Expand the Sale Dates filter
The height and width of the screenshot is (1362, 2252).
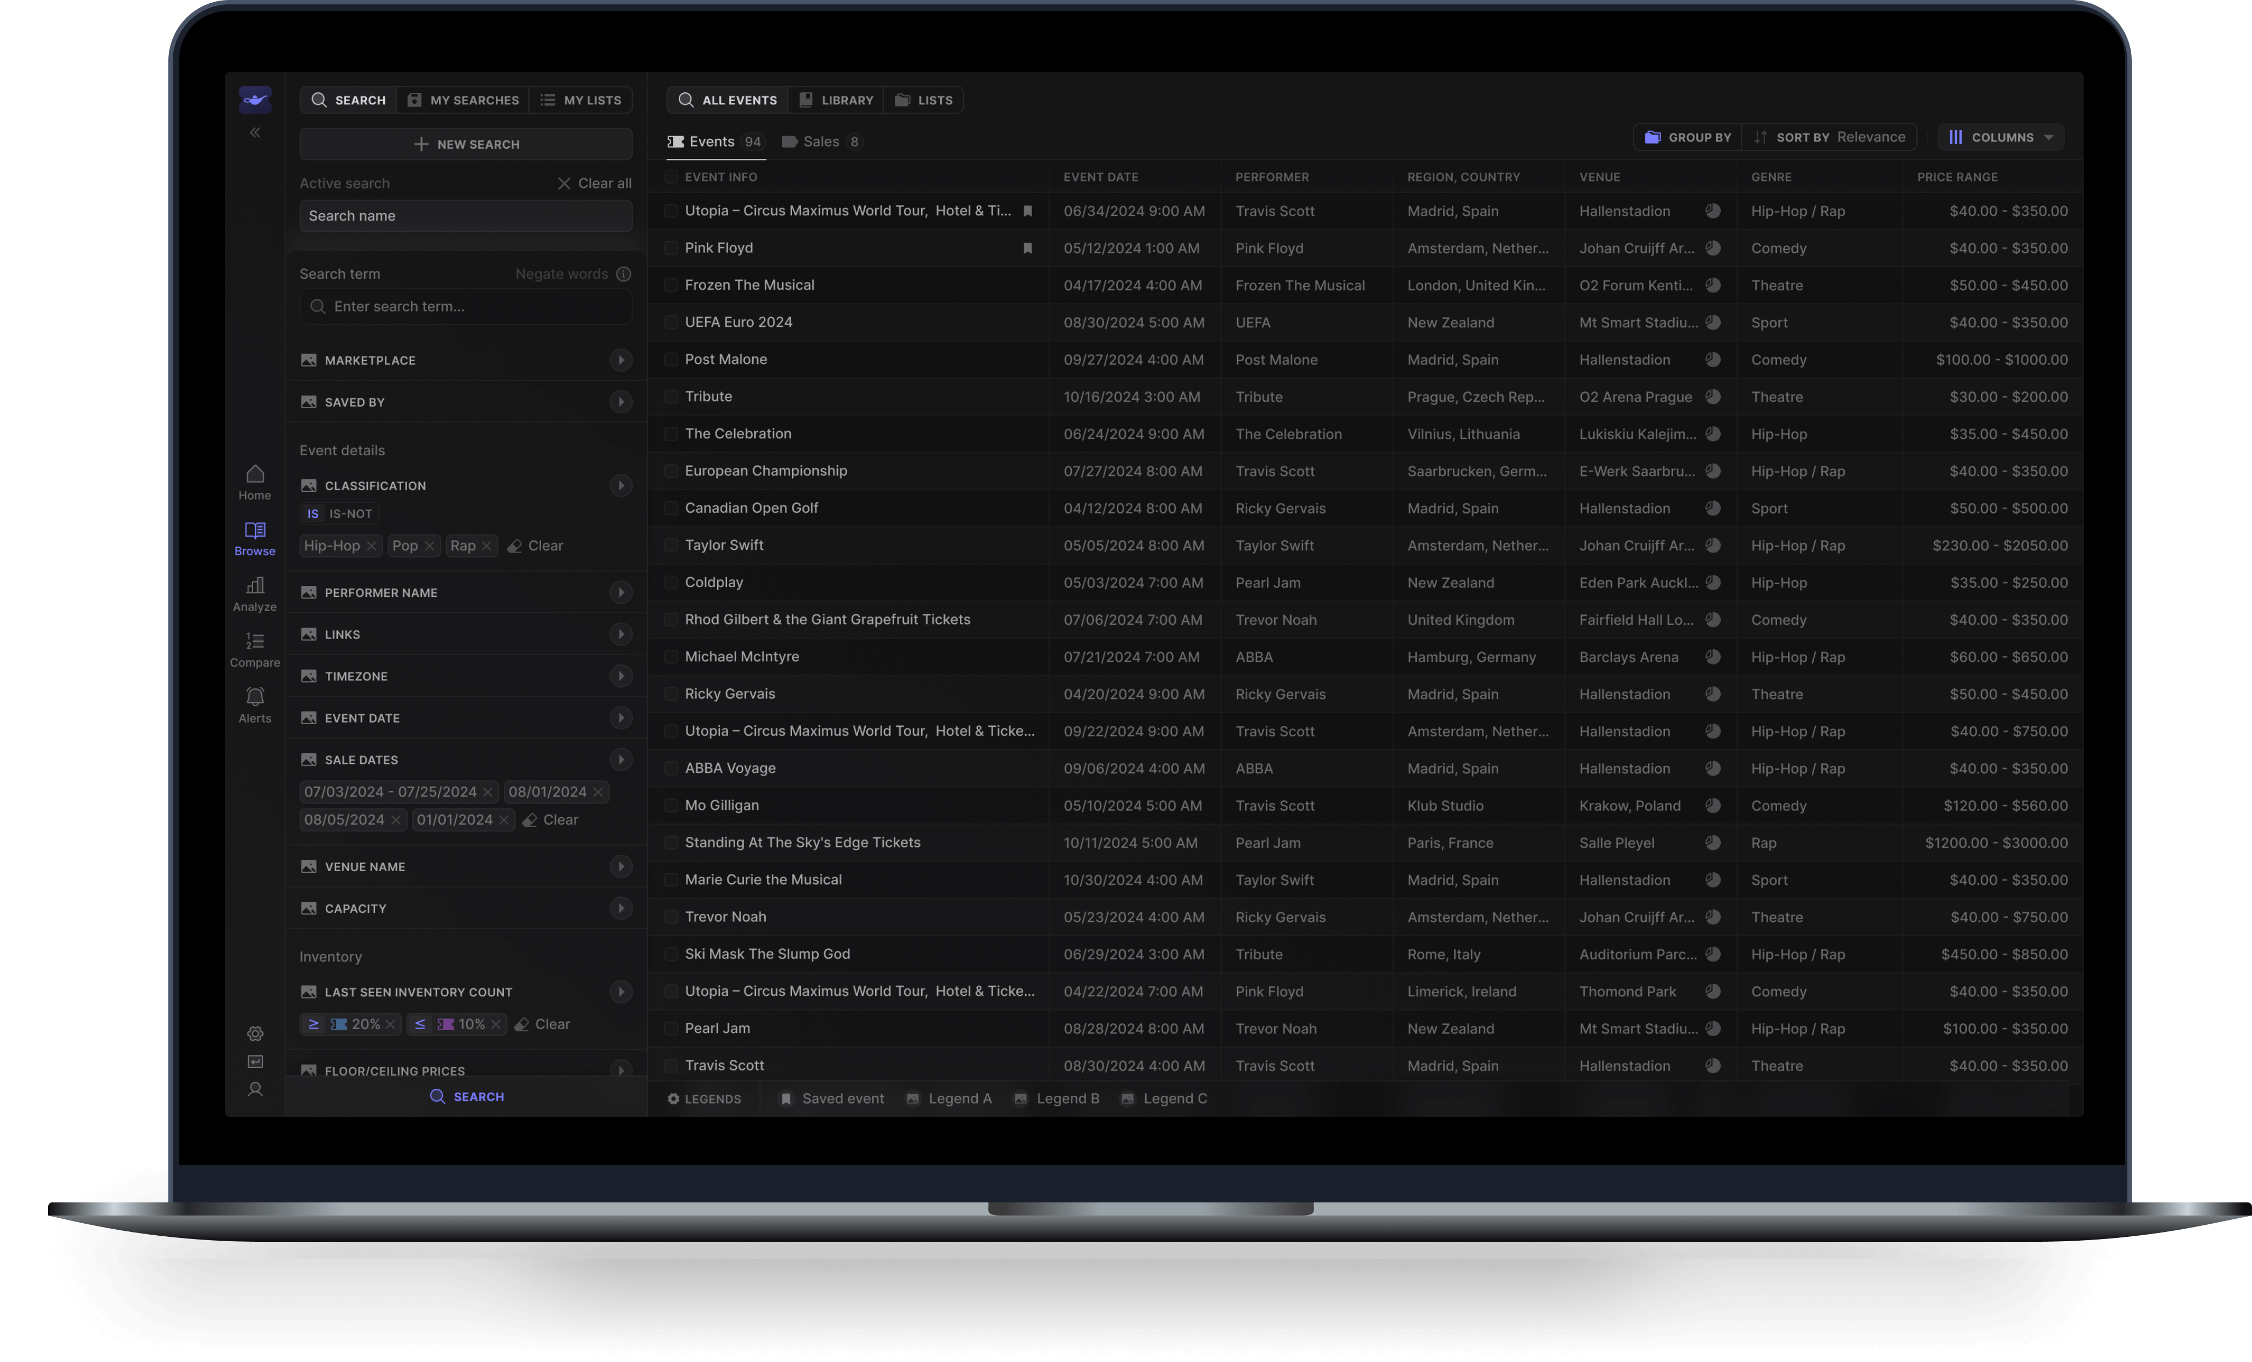[x=621, y=760]
